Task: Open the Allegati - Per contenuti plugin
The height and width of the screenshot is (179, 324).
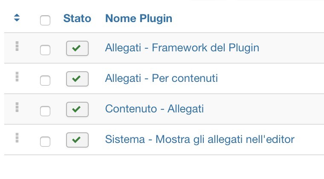Action: click(x=162, y=78)
